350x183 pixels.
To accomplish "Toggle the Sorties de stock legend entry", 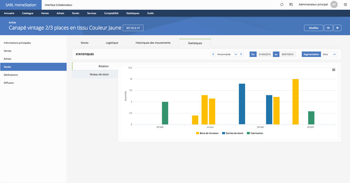I will point(233,133).
